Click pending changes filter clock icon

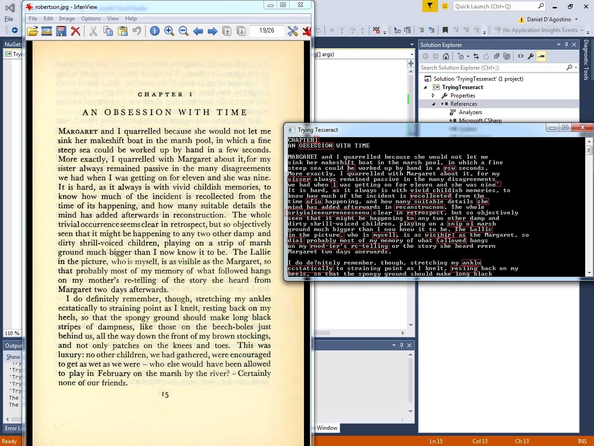461,56
